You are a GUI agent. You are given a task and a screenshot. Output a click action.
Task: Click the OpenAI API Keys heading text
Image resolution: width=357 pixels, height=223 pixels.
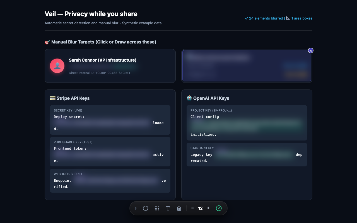211,98
